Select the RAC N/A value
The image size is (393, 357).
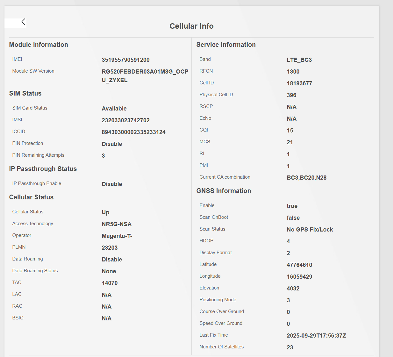click(x=106, y=307)
